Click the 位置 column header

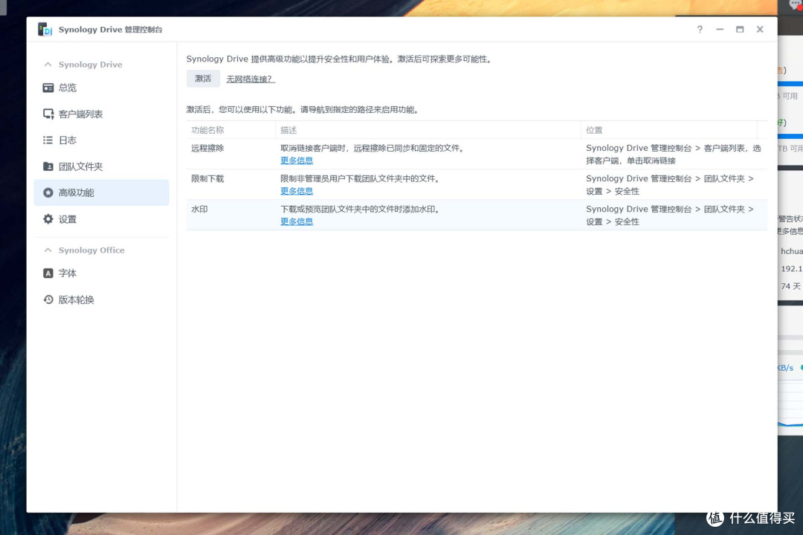(669, 130)
